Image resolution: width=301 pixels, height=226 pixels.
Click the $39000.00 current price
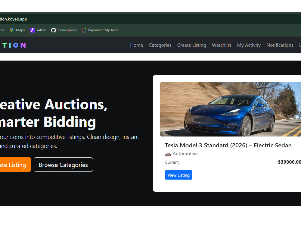point(290,162)
